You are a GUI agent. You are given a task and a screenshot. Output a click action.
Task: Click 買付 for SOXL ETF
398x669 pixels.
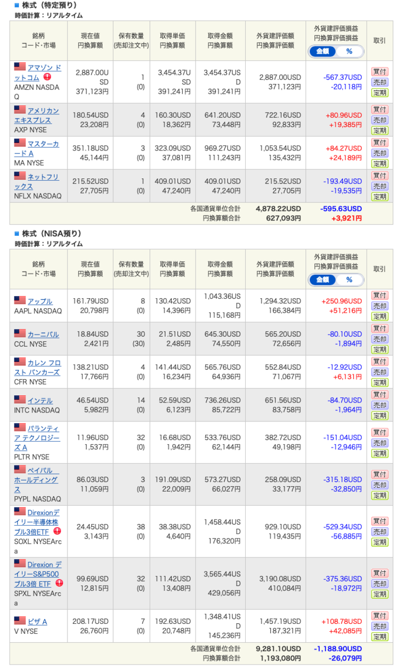380,521
